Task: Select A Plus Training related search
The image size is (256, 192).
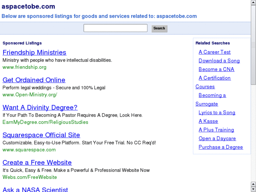Action: tap(216, 130)
